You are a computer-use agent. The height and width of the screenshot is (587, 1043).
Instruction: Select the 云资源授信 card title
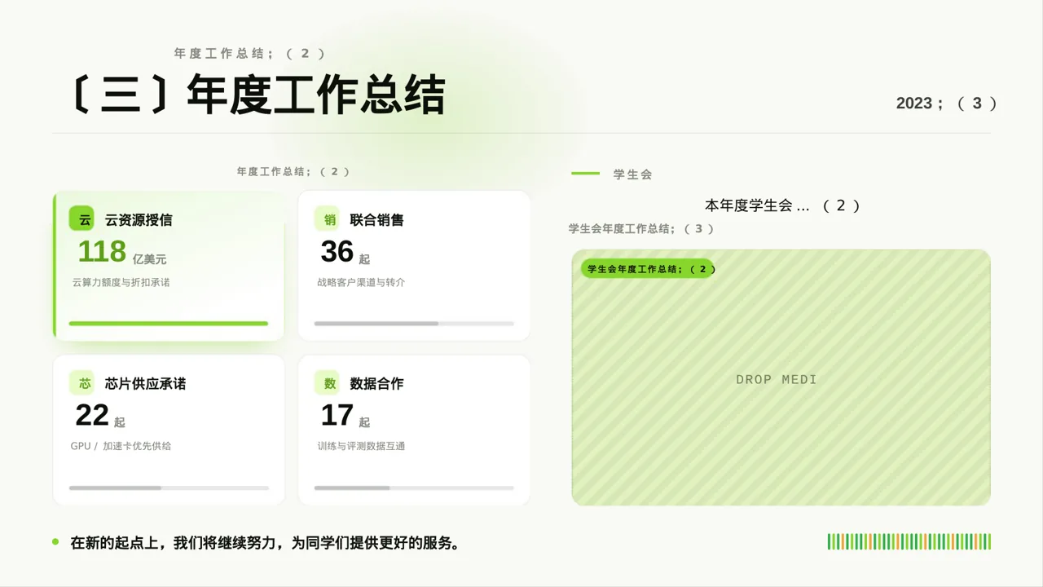coord(139,220)
